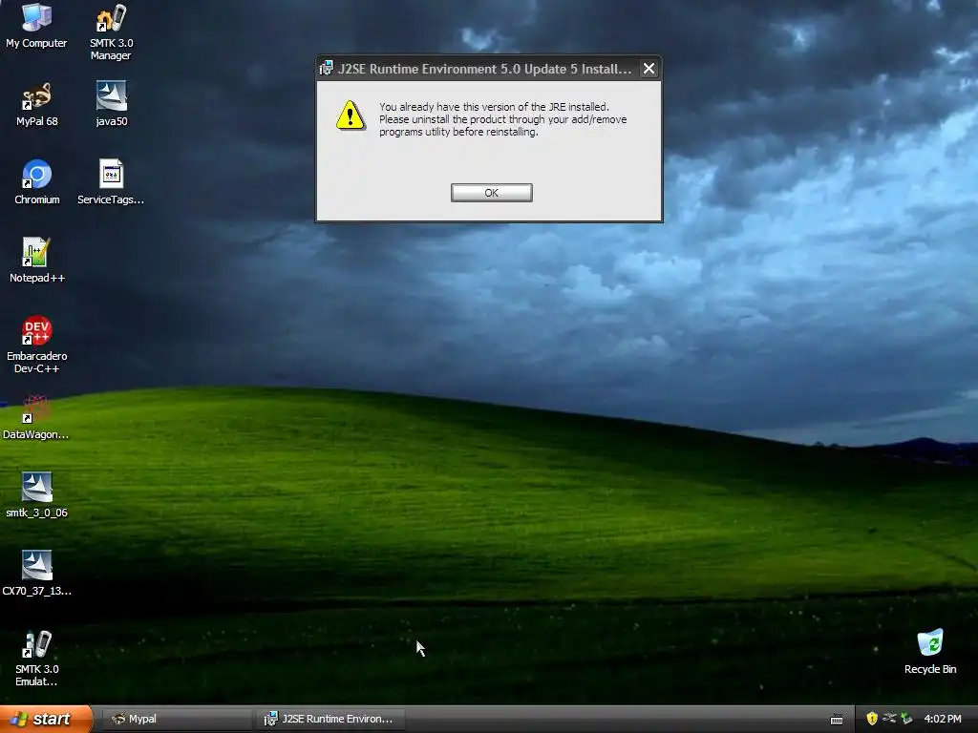Select the Recycle Bin icon
978x733 pixels.
(930, 653)
